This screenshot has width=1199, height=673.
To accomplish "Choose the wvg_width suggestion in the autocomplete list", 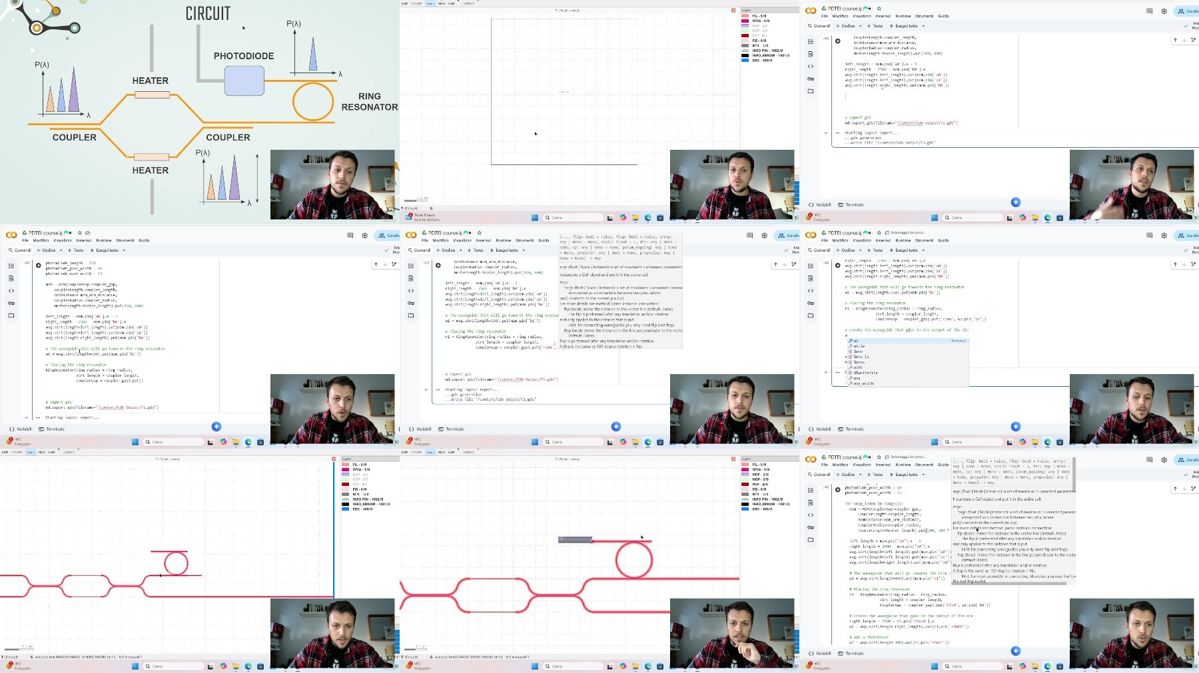I will tap(908, 383).
